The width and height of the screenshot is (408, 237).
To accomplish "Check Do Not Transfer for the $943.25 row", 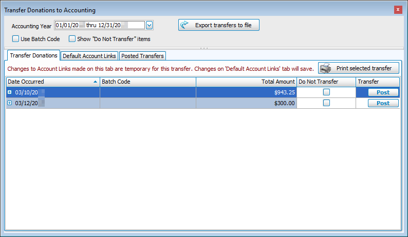I will tap(326, 92).
